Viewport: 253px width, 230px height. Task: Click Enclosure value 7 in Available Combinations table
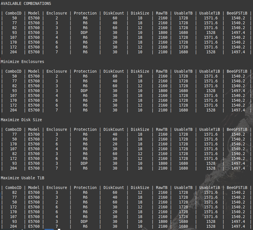tap(57, 52)
